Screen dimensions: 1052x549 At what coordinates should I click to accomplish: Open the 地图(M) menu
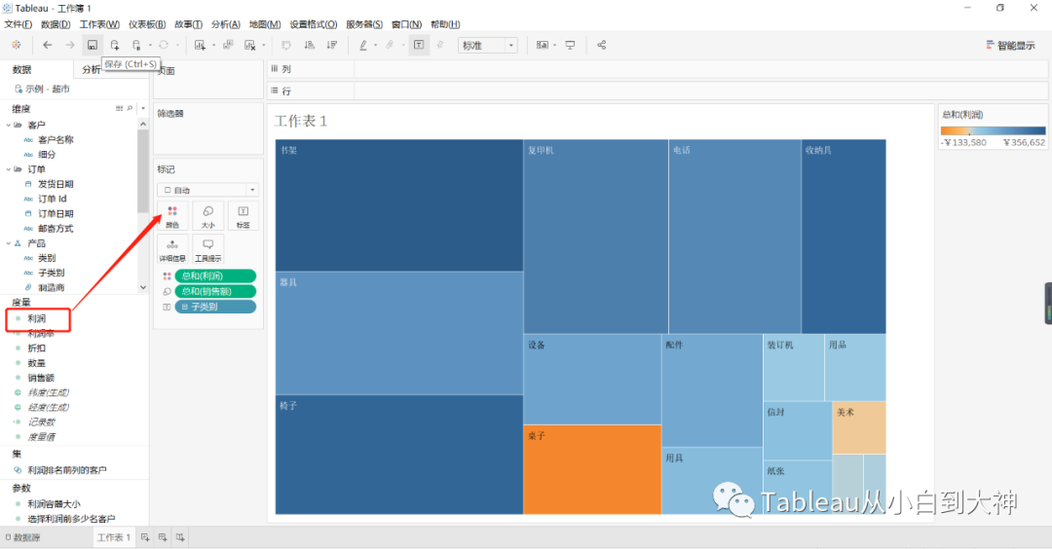pos(265,24)
